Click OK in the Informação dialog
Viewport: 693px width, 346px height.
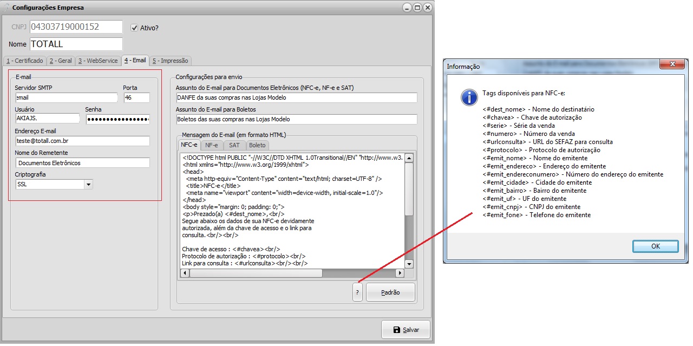(x=655, y=246)
